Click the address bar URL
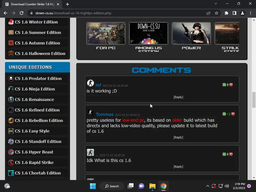Image resolution: width=256 pixels, height=192 pixels. pos(73,13)
